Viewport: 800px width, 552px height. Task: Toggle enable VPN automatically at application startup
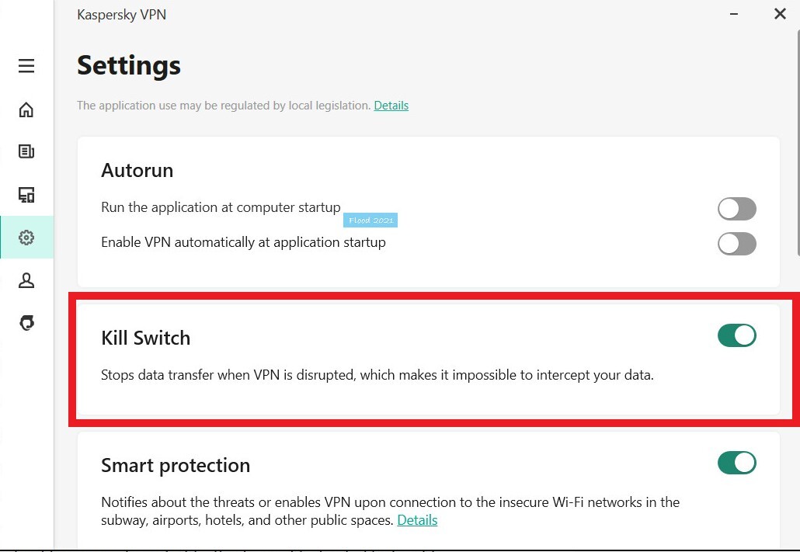pyautogui.click(x=736, y=244)
